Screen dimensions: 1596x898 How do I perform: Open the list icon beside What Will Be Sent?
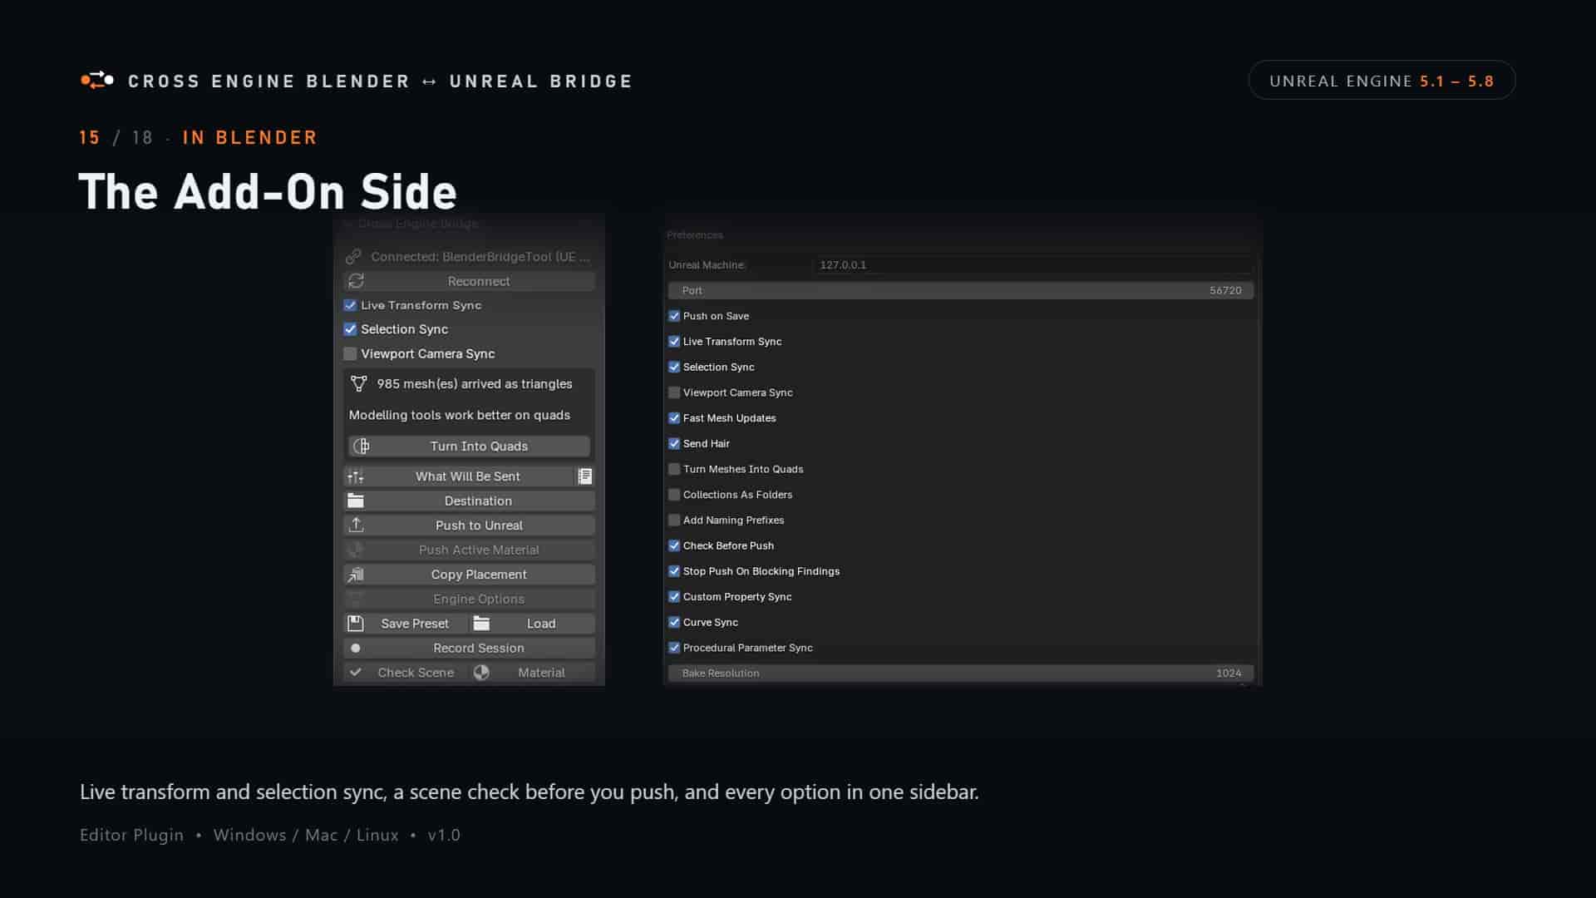[x=585, y=476]
